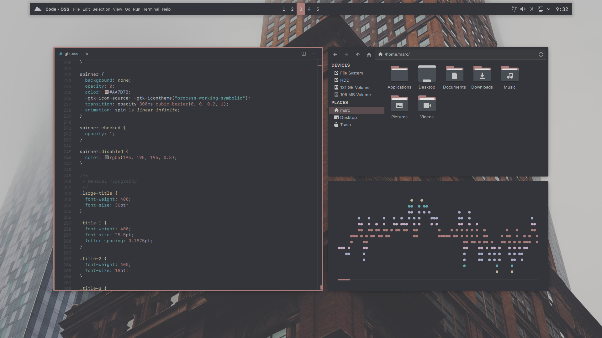Toggle the notifications bell icon
602x338 pixels.
tap(514, 9)
